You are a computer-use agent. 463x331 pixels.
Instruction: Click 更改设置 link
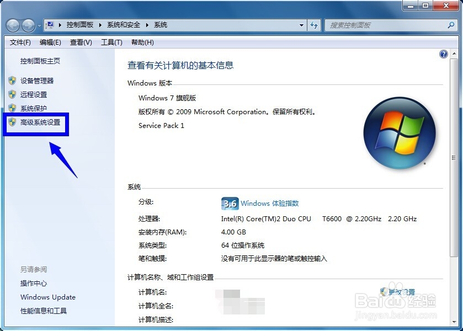402,292
